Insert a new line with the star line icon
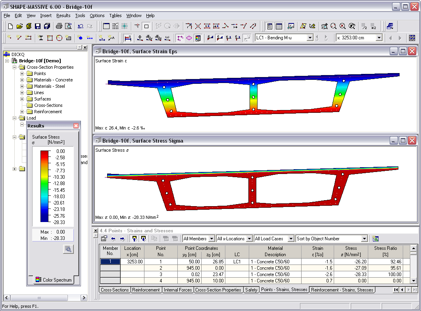Viewport: 421px width, 311px height. point(19,38)
